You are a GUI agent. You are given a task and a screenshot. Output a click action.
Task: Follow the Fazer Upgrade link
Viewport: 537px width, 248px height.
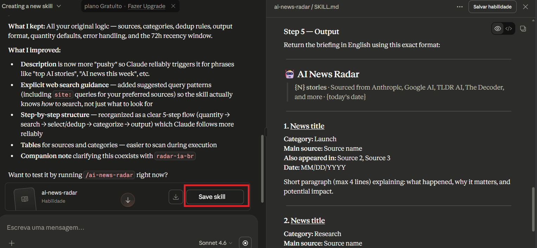pyautogui.click(x=147, y=6)
